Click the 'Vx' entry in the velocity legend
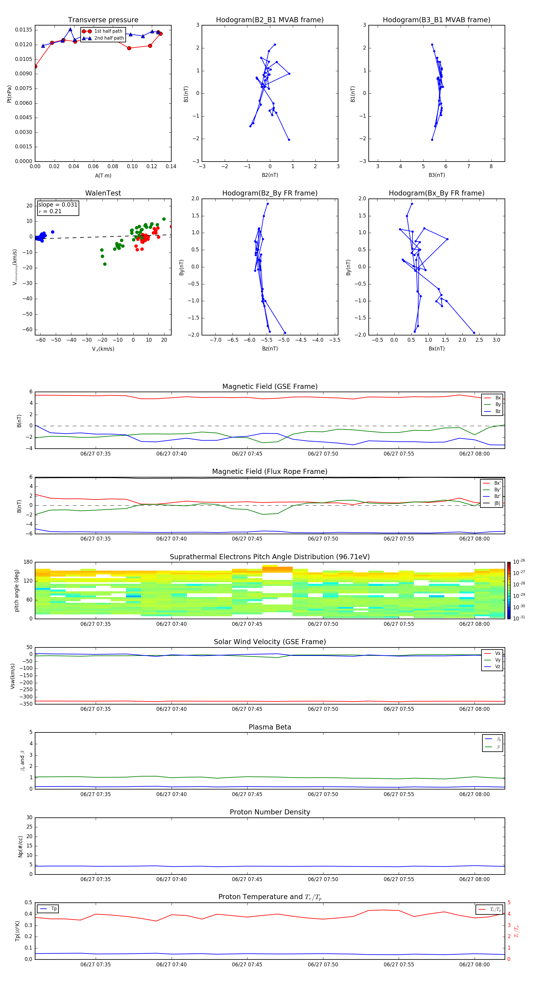Viewport: 540px width, 991px height. tap(492, 654)
